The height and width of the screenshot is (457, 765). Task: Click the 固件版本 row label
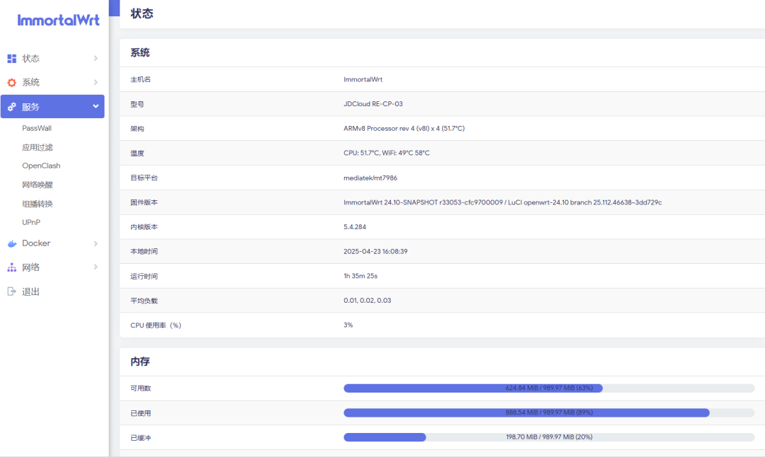point(144,202)
